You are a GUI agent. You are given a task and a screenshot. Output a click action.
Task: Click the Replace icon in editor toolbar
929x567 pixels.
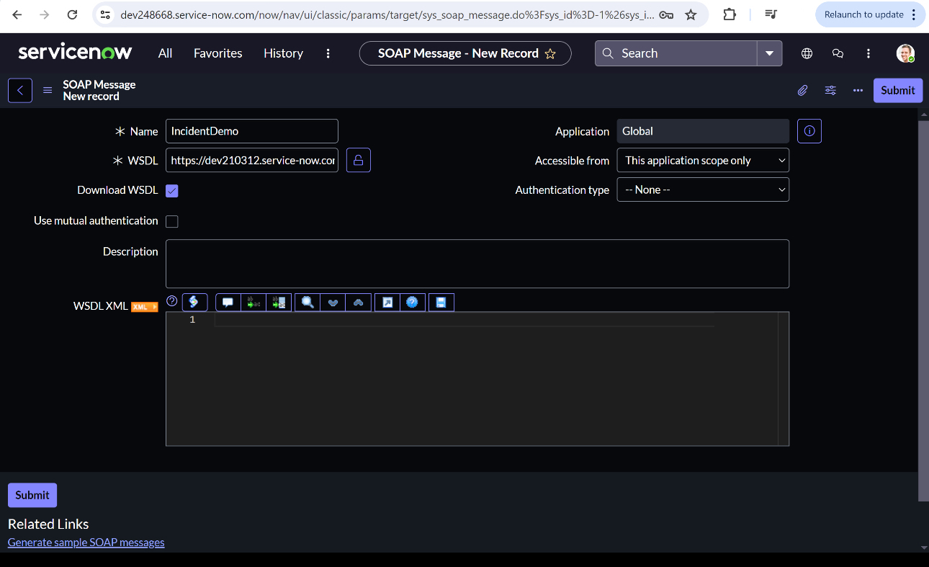[x=253, y=303]
